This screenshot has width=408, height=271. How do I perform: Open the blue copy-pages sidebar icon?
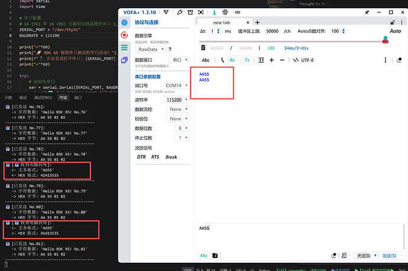(124, 60)
